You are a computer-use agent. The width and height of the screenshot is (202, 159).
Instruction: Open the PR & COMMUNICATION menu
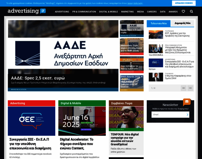tap(84, 12)
